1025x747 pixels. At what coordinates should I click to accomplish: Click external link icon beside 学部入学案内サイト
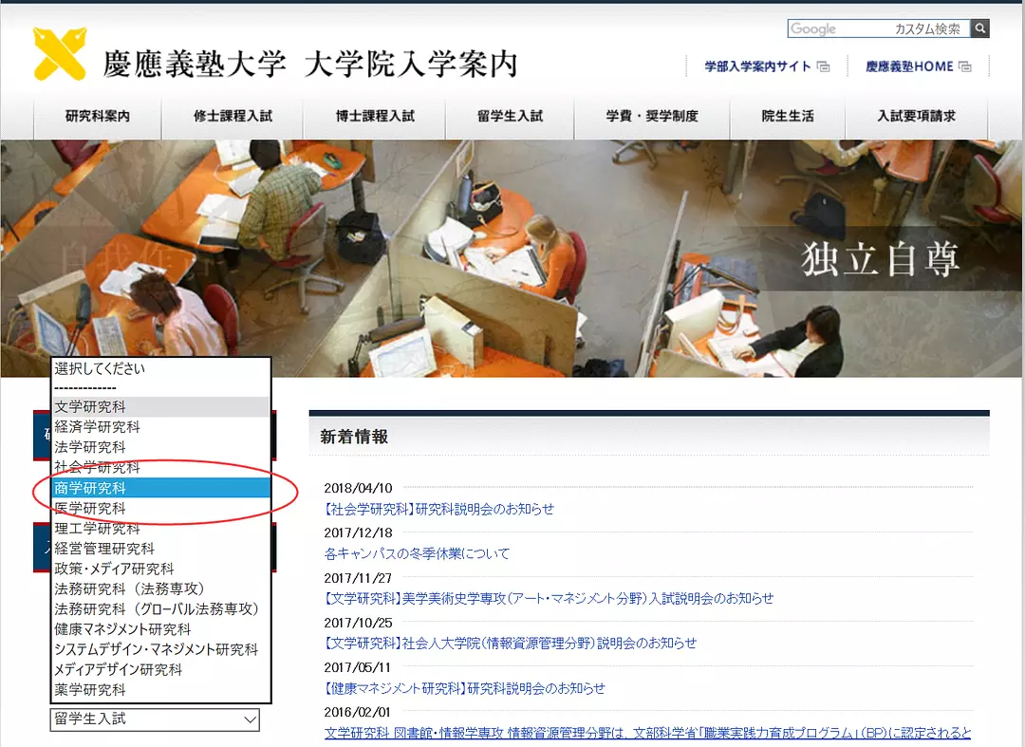[824, 65]
